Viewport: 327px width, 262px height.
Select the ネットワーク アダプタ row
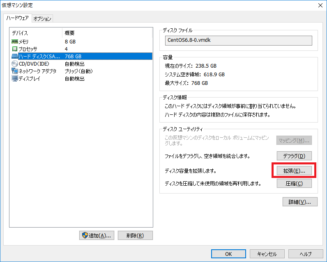(x=82, y=71)
